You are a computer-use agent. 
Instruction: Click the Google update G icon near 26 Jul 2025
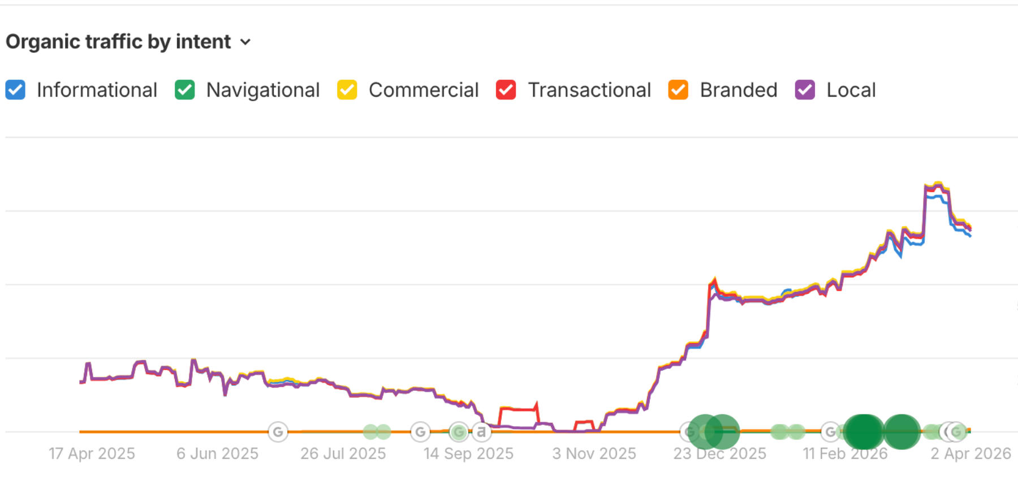(278, 432)
